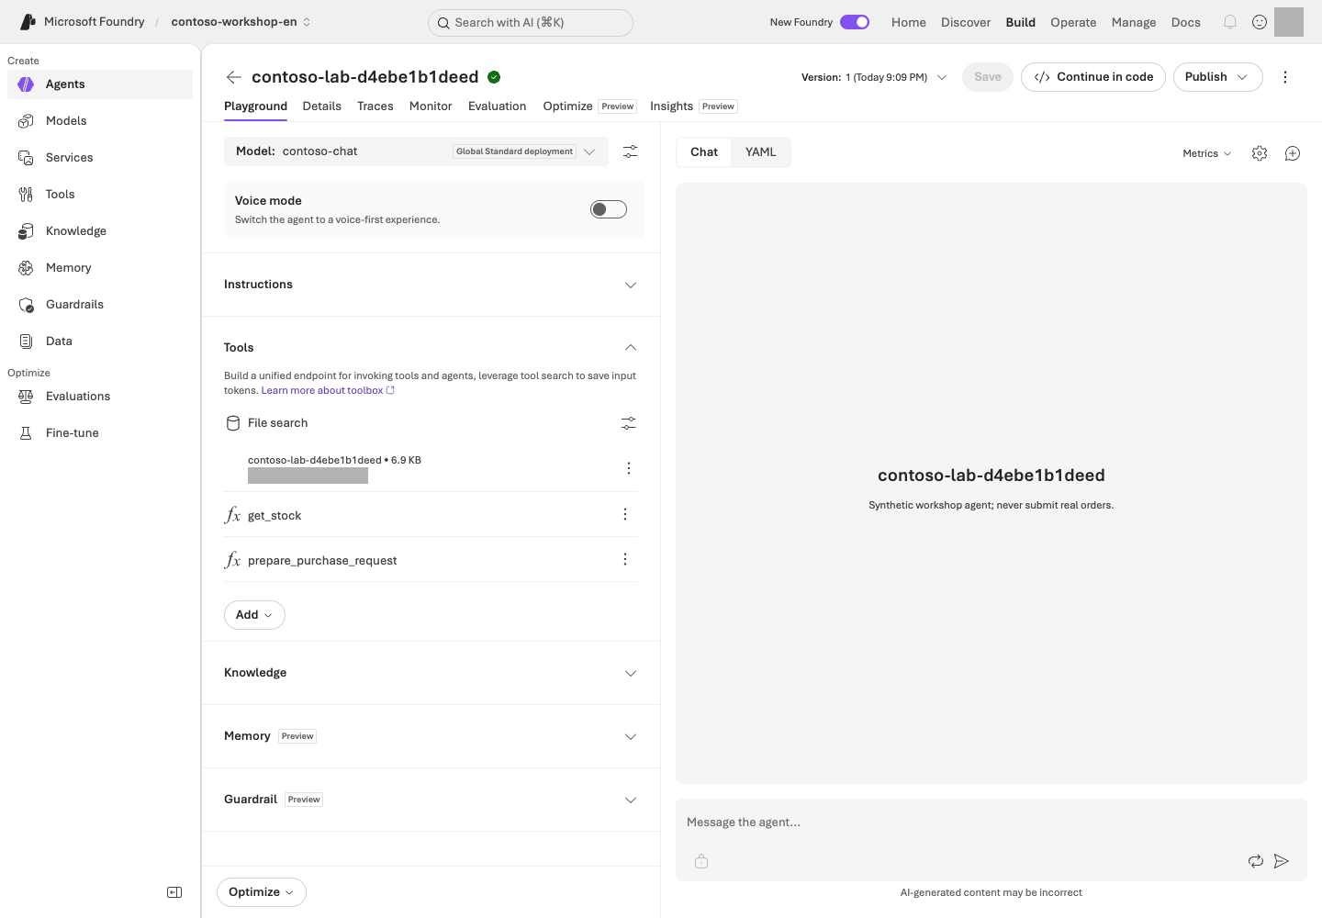Switch to the Evaluation tab
Screen dimensions: 1322x918
click(497, 106)
